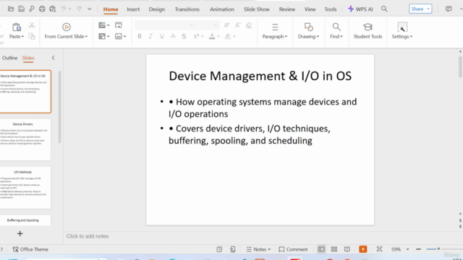463x260 pixels.
Task: Click Comment button in status bar
Action: (x=293, y=249)
